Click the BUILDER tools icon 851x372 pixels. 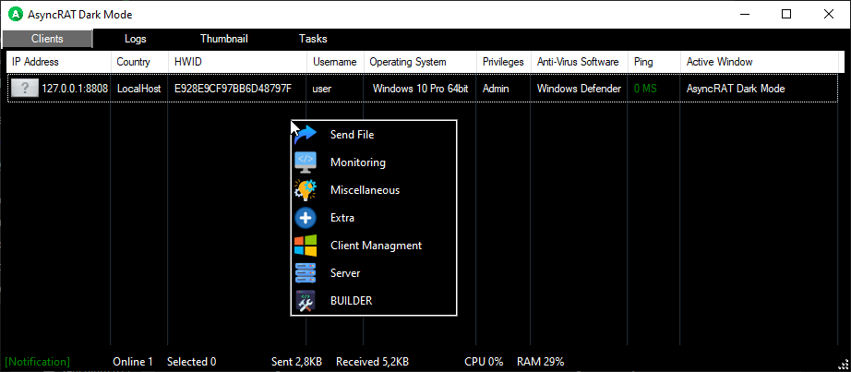pyautogui.click(x=306, y=301)
